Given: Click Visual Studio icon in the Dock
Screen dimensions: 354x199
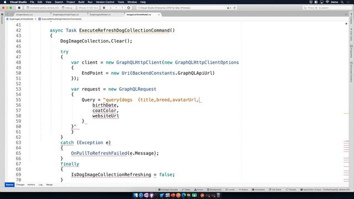Looking at the screenshot, I should [x=146, y=195].
